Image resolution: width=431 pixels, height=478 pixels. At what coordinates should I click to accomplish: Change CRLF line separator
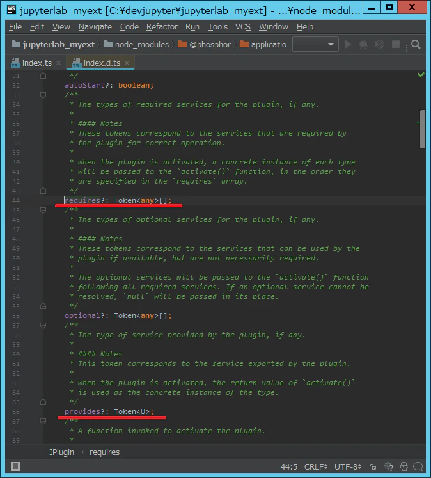click(316, 466)
